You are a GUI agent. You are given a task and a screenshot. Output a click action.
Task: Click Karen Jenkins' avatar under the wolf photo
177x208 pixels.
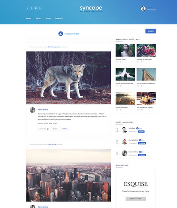[x=32, y=110]
